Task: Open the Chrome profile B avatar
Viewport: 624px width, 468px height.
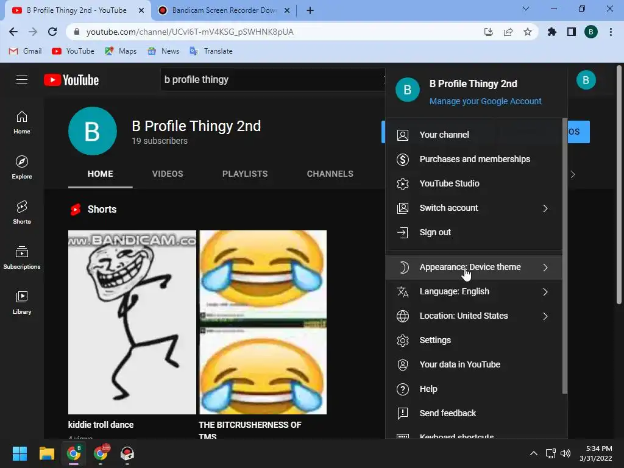Action: click(x=591, y=32)
